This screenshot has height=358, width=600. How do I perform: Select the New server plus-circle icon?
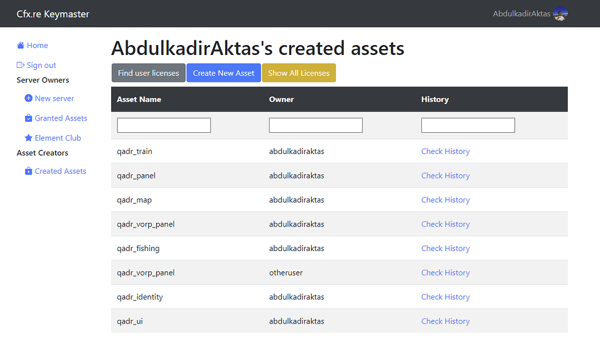point(29,98)
